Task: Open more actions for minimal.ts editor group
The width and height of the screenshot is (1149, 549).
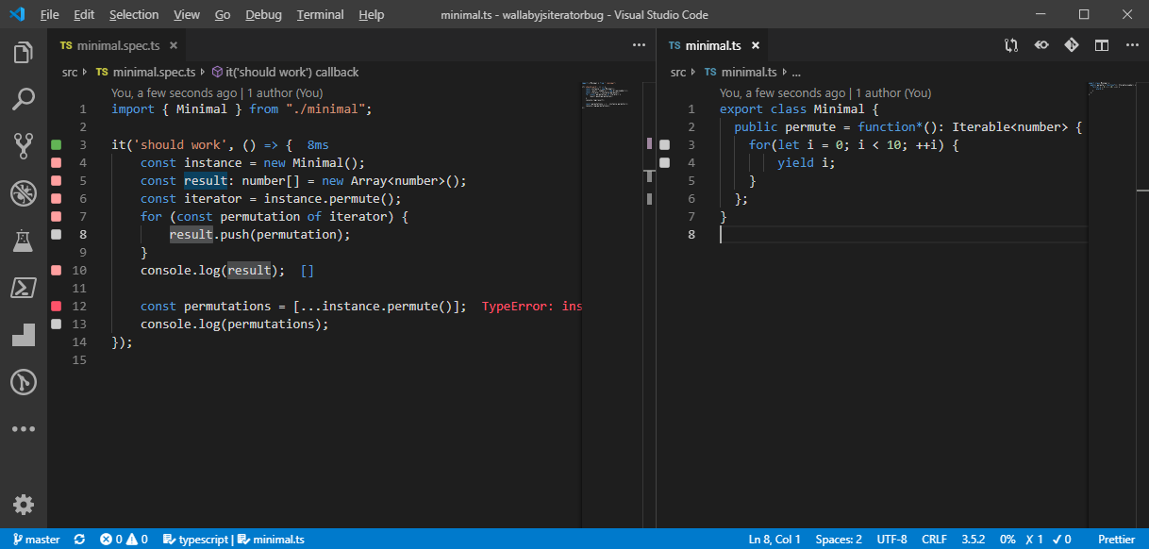Action: click(1130, 45)
